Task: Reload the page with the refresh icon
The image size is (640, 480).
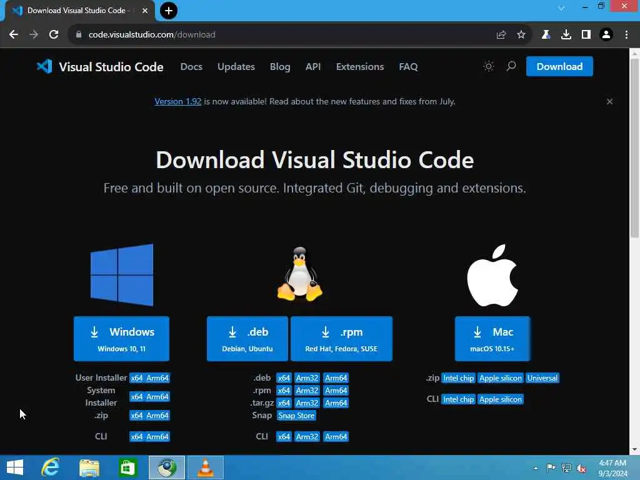Action: (54, 35)
